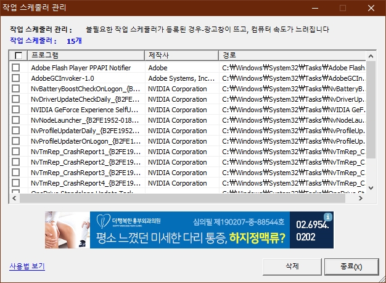Check NvTmRep_CrashReport1 row checkbox
The height and width of the screenshot is (283, 386).
(x=16, y=152)
